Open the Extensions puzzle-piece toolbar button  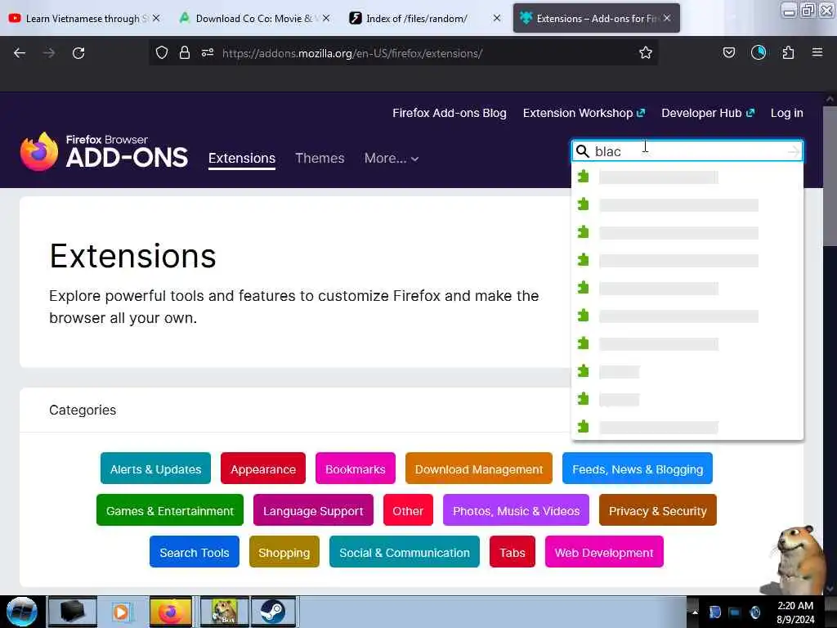[x=788, y=53]
